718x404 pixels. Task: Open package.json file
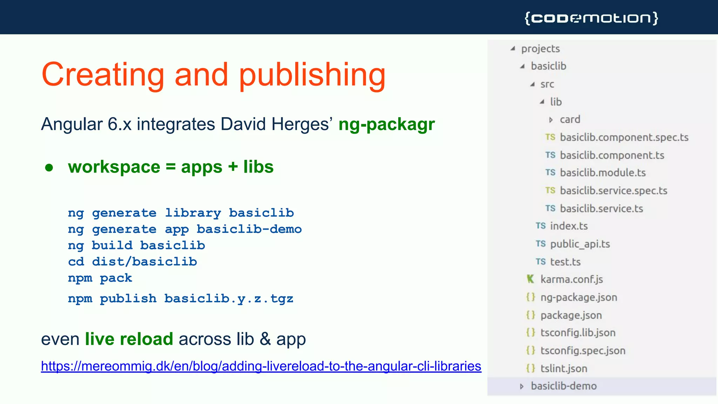coord(571,315)
